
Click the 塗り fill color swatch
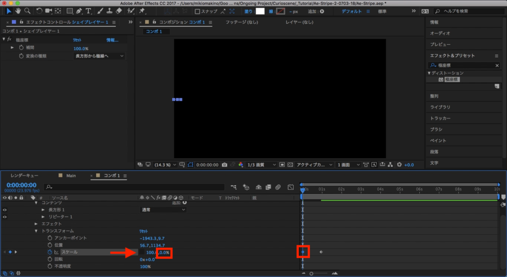click(x=260, y=11)
